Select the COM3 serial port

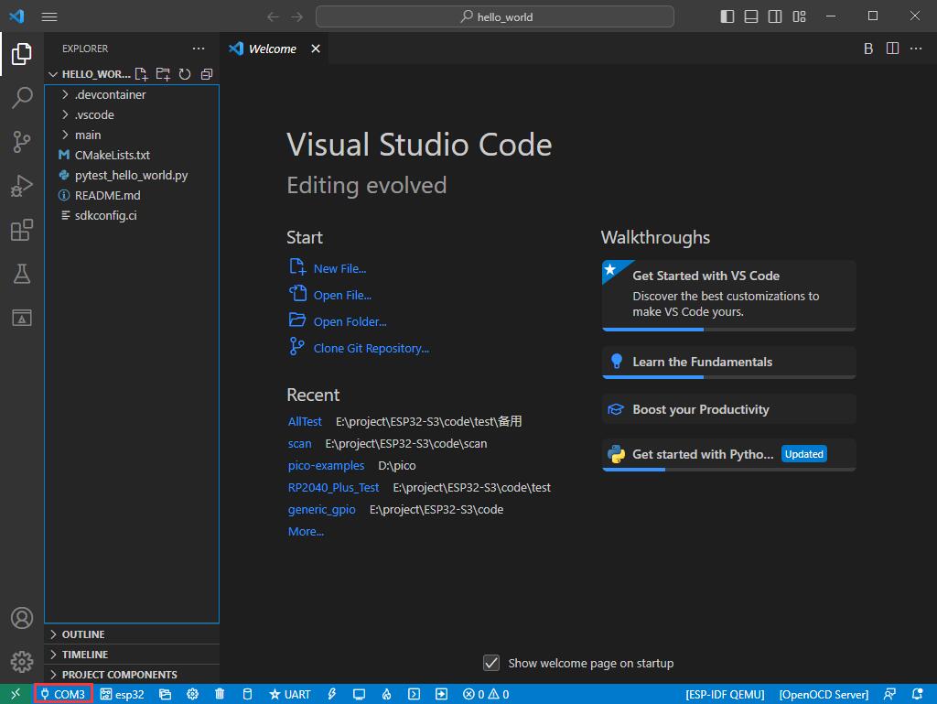coord(63,694)
